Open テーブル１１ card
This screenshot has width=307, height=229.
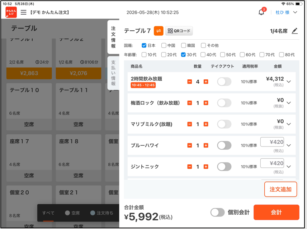[78, 107]
